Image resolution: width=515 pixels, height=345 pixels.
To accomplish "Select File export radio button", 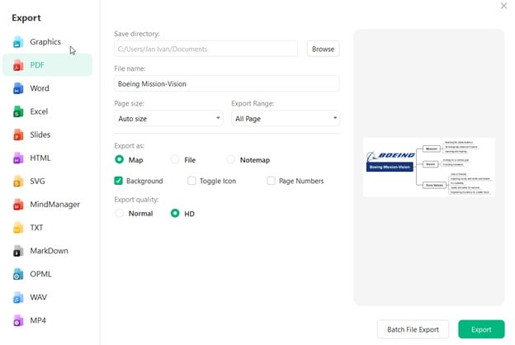I will click(175, 159).
